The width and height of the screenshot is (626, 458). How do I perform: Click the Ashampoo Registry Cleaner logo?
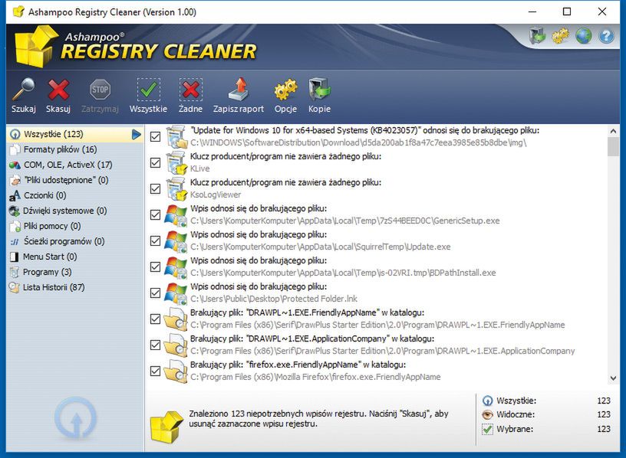[136, 47]
